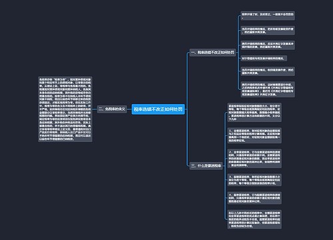Click connector between central node and 二、免税率的含义
Screen dimensions: 333x240
129,109
